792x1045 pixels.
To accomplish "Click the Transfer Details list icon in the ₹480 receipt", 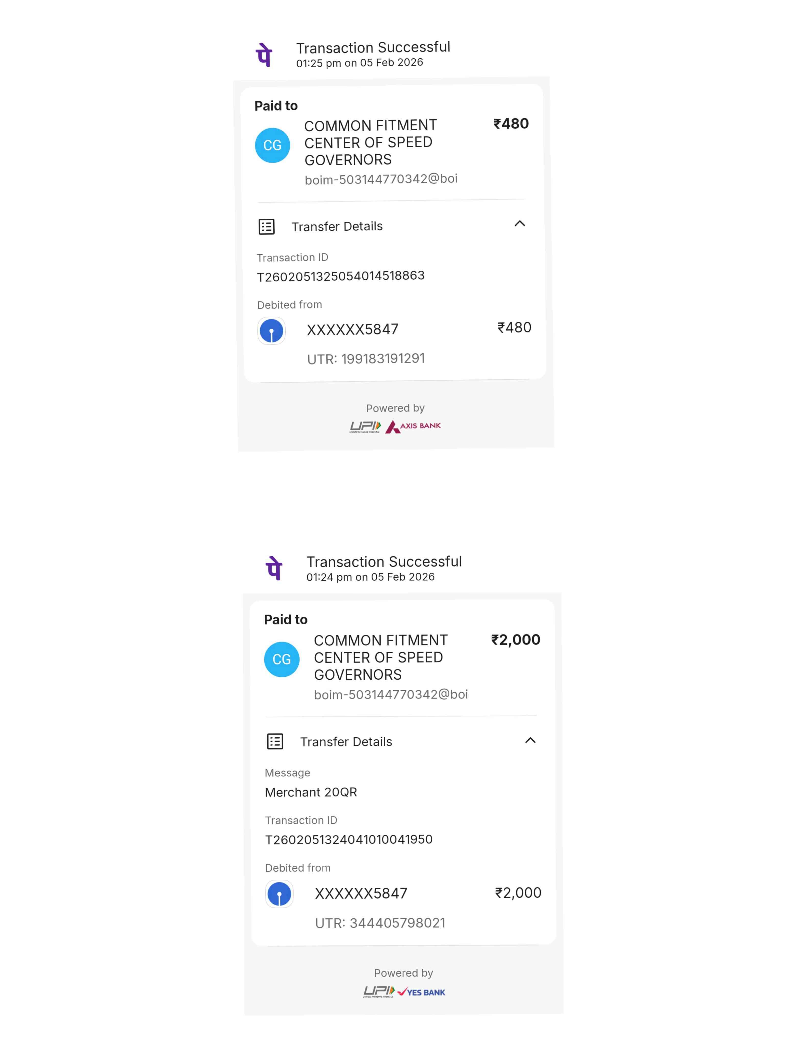I will point(266,227).
